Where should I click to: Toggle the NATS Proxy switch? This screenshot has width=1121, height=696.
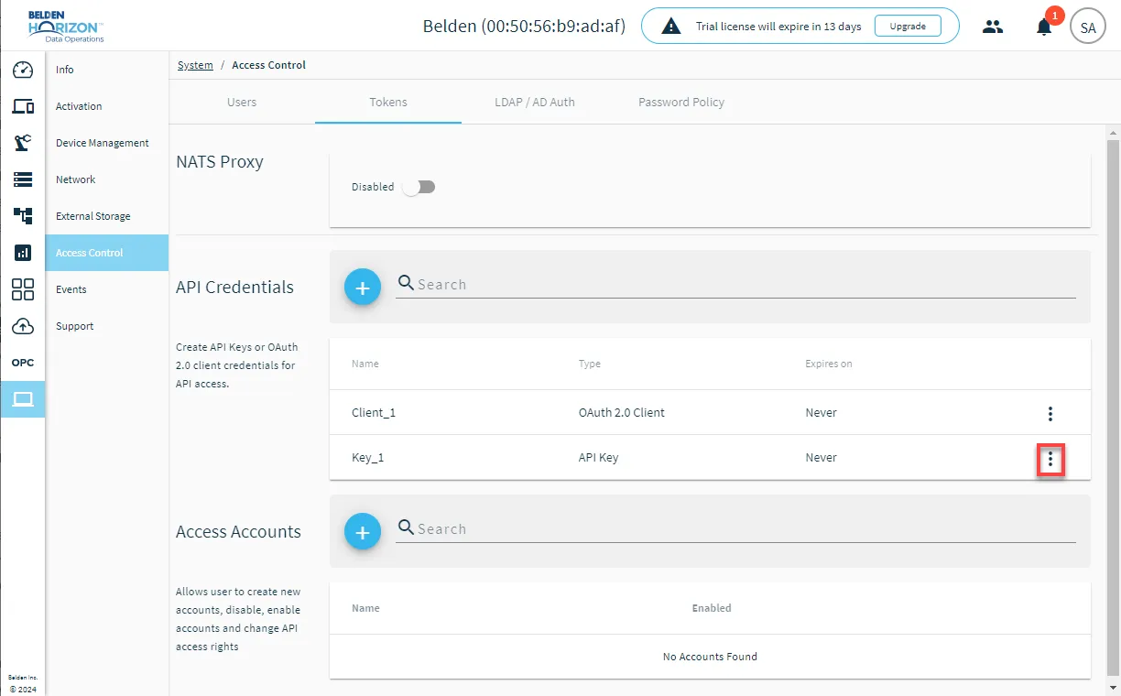click(x=419, y=187)
